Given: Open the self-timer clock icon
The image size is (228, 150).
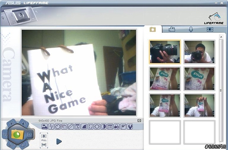Looking at the screenshot, I should (58, 127).
